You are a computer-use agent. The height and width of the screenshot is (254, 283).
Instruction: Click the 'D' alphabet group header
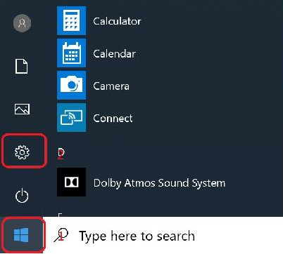61,154
